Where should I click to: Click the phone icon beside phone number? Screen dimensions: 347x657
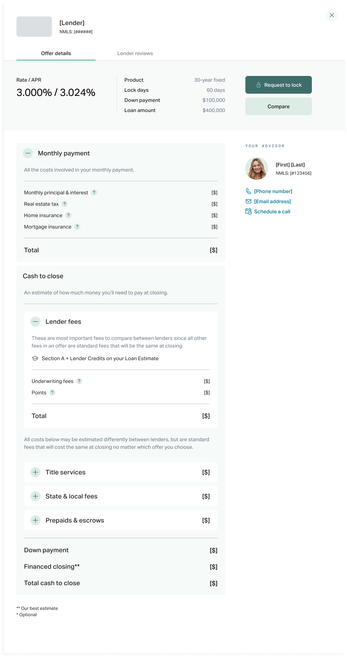pos(249,191)
